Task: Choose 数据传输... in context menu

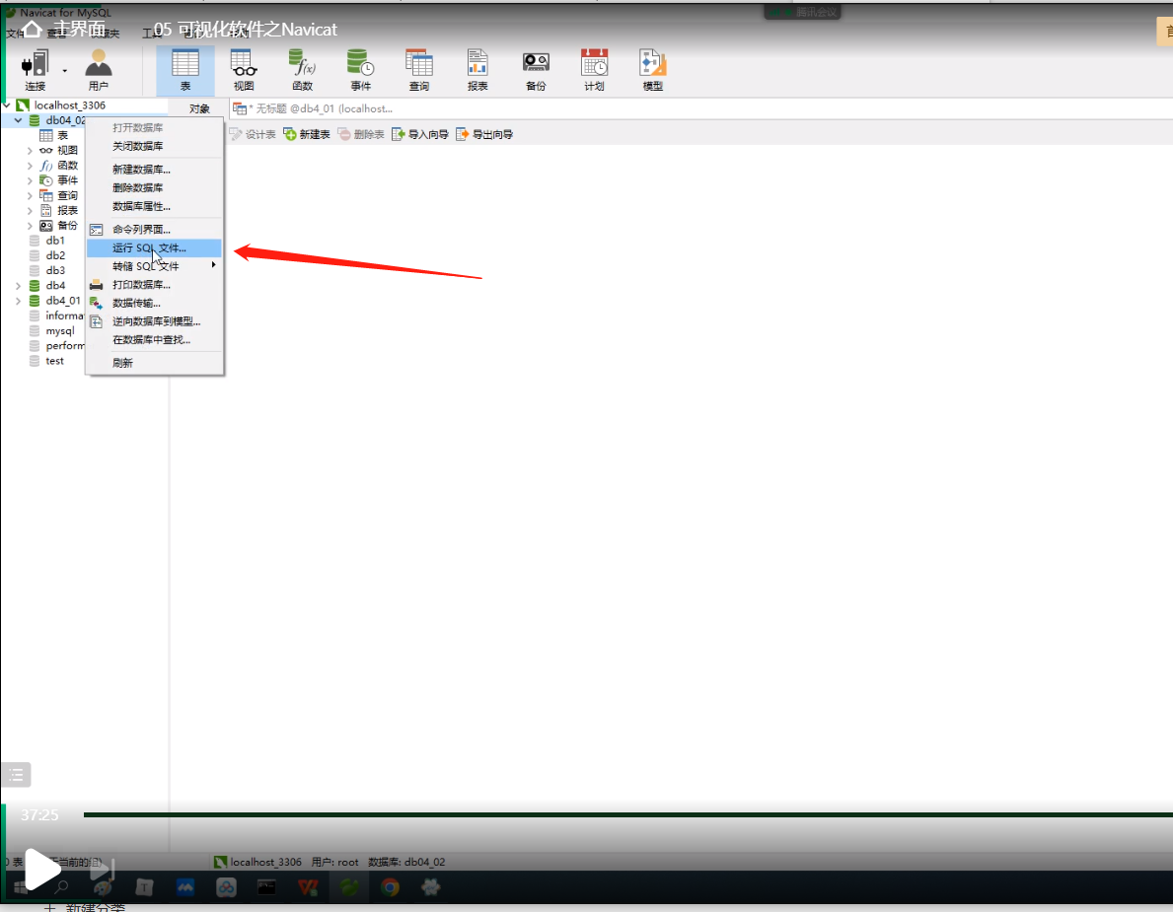Action: pos(154,303)
